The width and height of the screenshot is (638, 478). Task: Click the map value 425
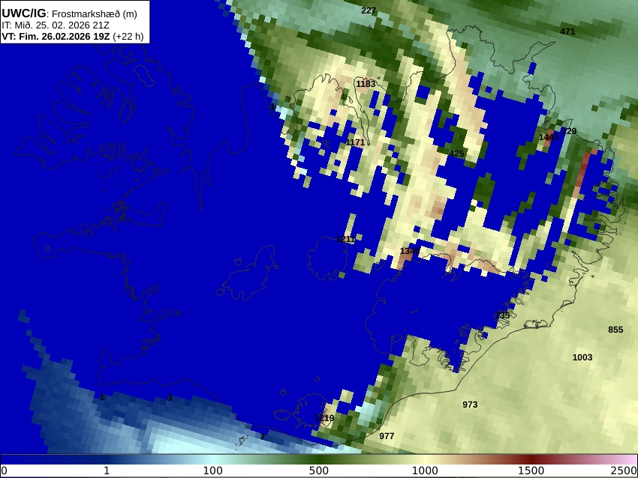[456, 154]
